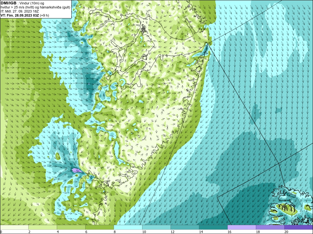Click the legend scale label '8'
The height and width of the screenshot is (234, 313).
115,232
